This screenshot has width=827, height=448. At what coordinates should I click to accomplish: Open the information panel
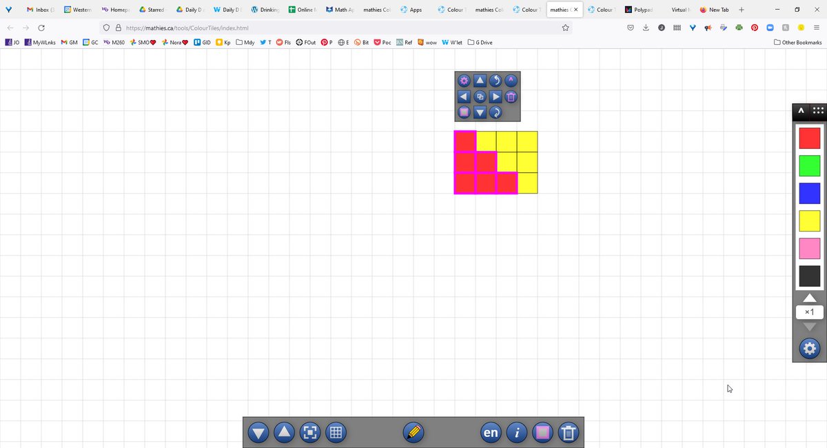pyautogui.click(x=517, y=433)
